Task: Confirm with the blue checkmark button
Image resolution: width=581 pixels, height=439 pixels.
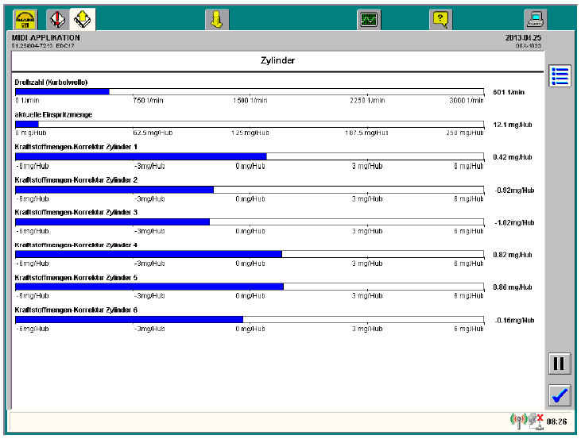Action: 560,395
